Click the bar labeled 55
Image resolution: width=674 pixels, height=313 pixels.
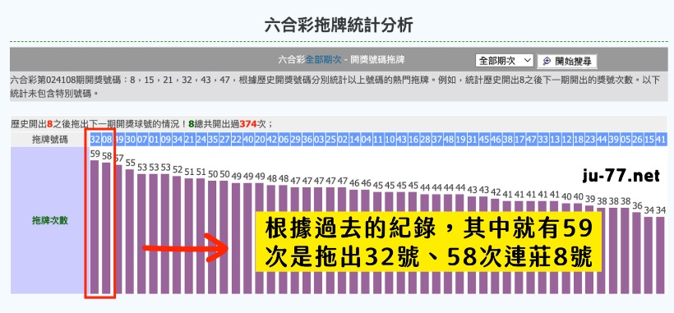pos(130,232)
